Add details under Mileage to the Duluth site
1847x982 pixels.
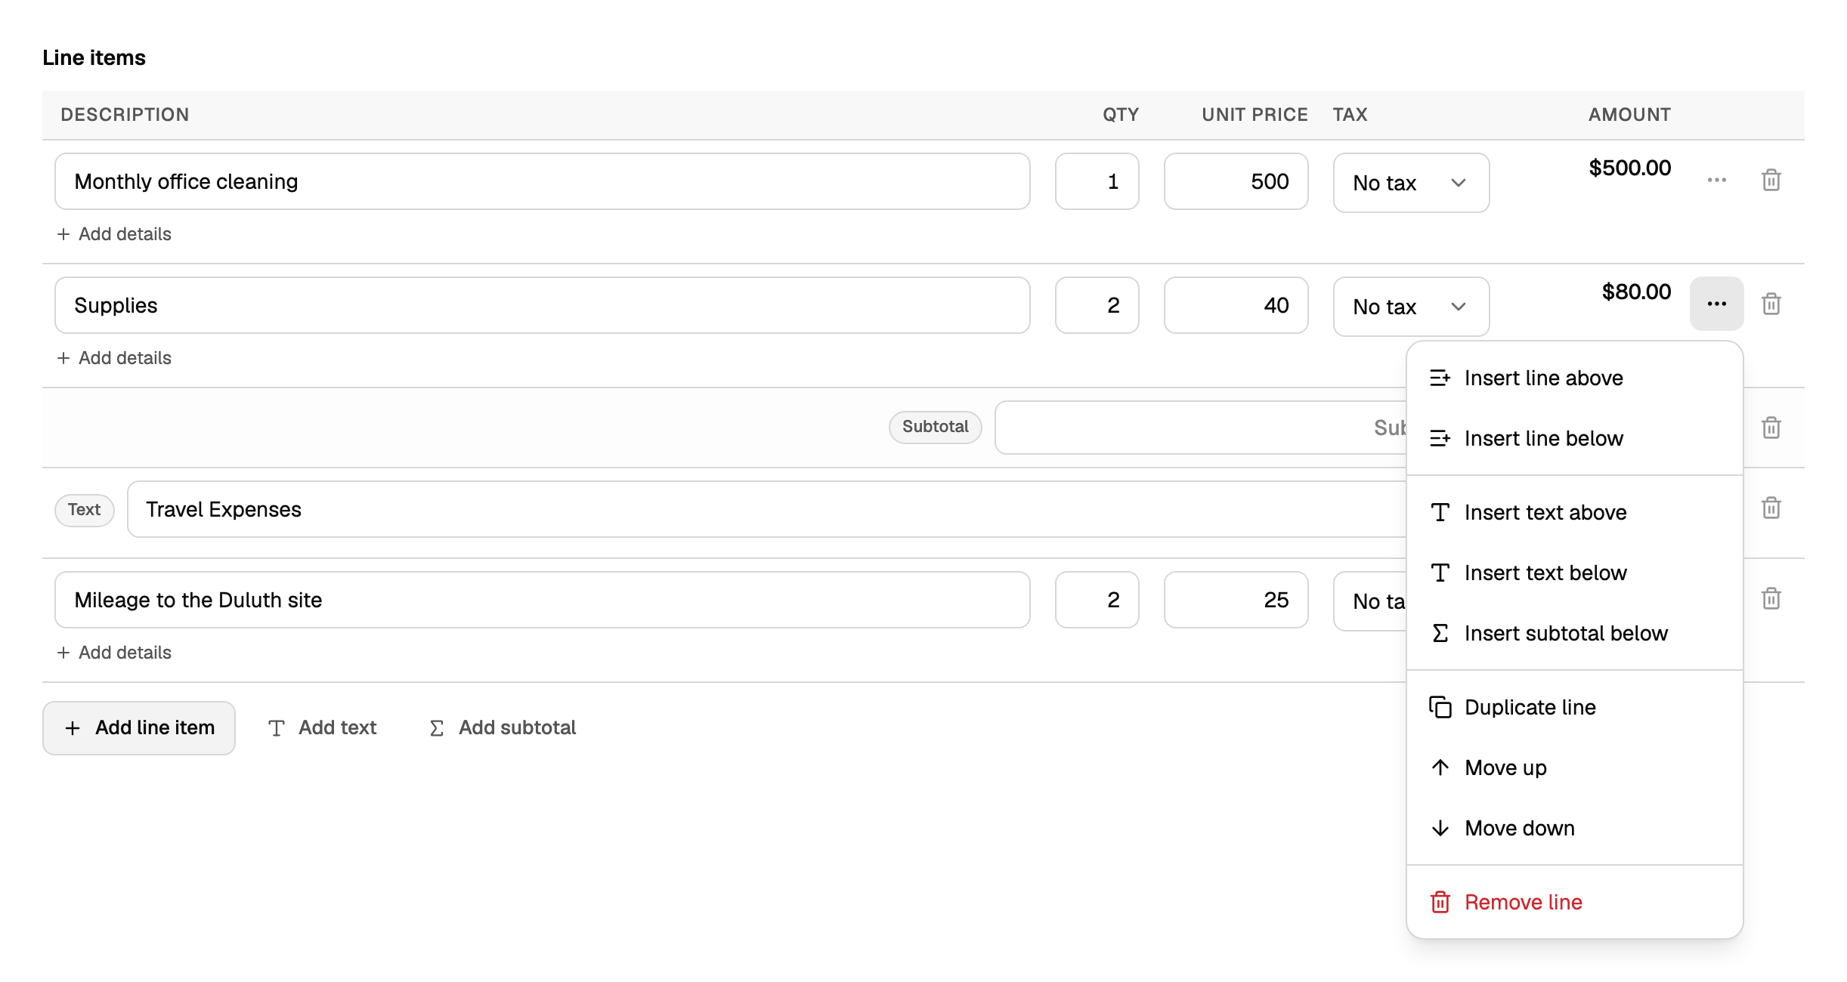[114, 653]
